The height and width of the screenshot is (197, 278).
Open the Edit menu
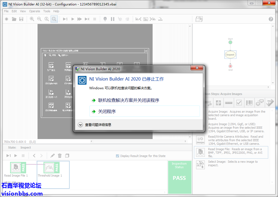pos(14,11)
